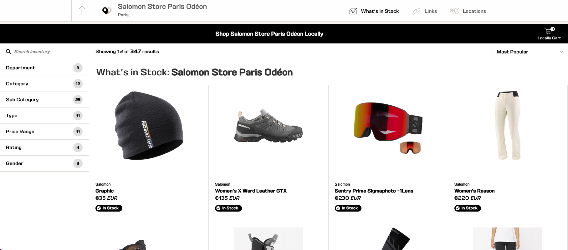The width and height of the screenshot is (568, 250).
Task: Expand the Department filter
Action: tap(44, 68)
